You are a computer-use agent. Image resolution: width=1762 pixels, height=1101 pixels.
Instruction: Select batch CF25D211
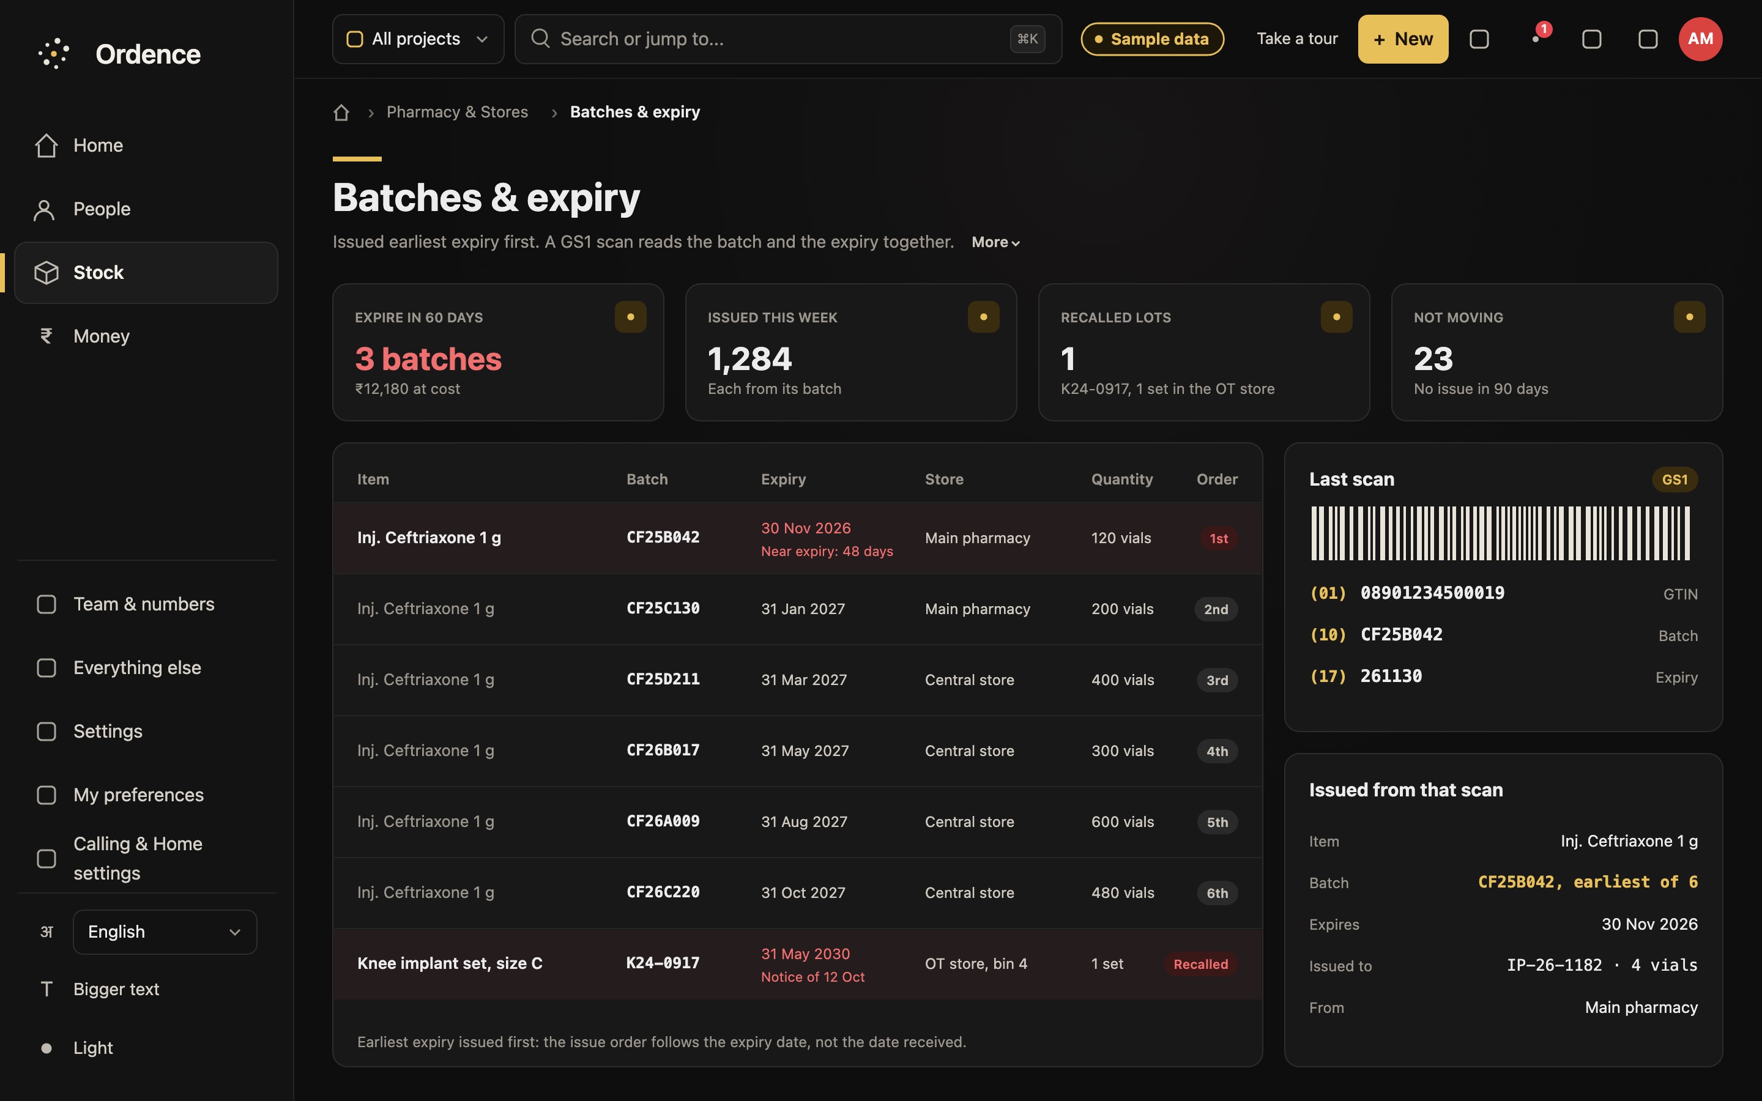tap(797, 680)
